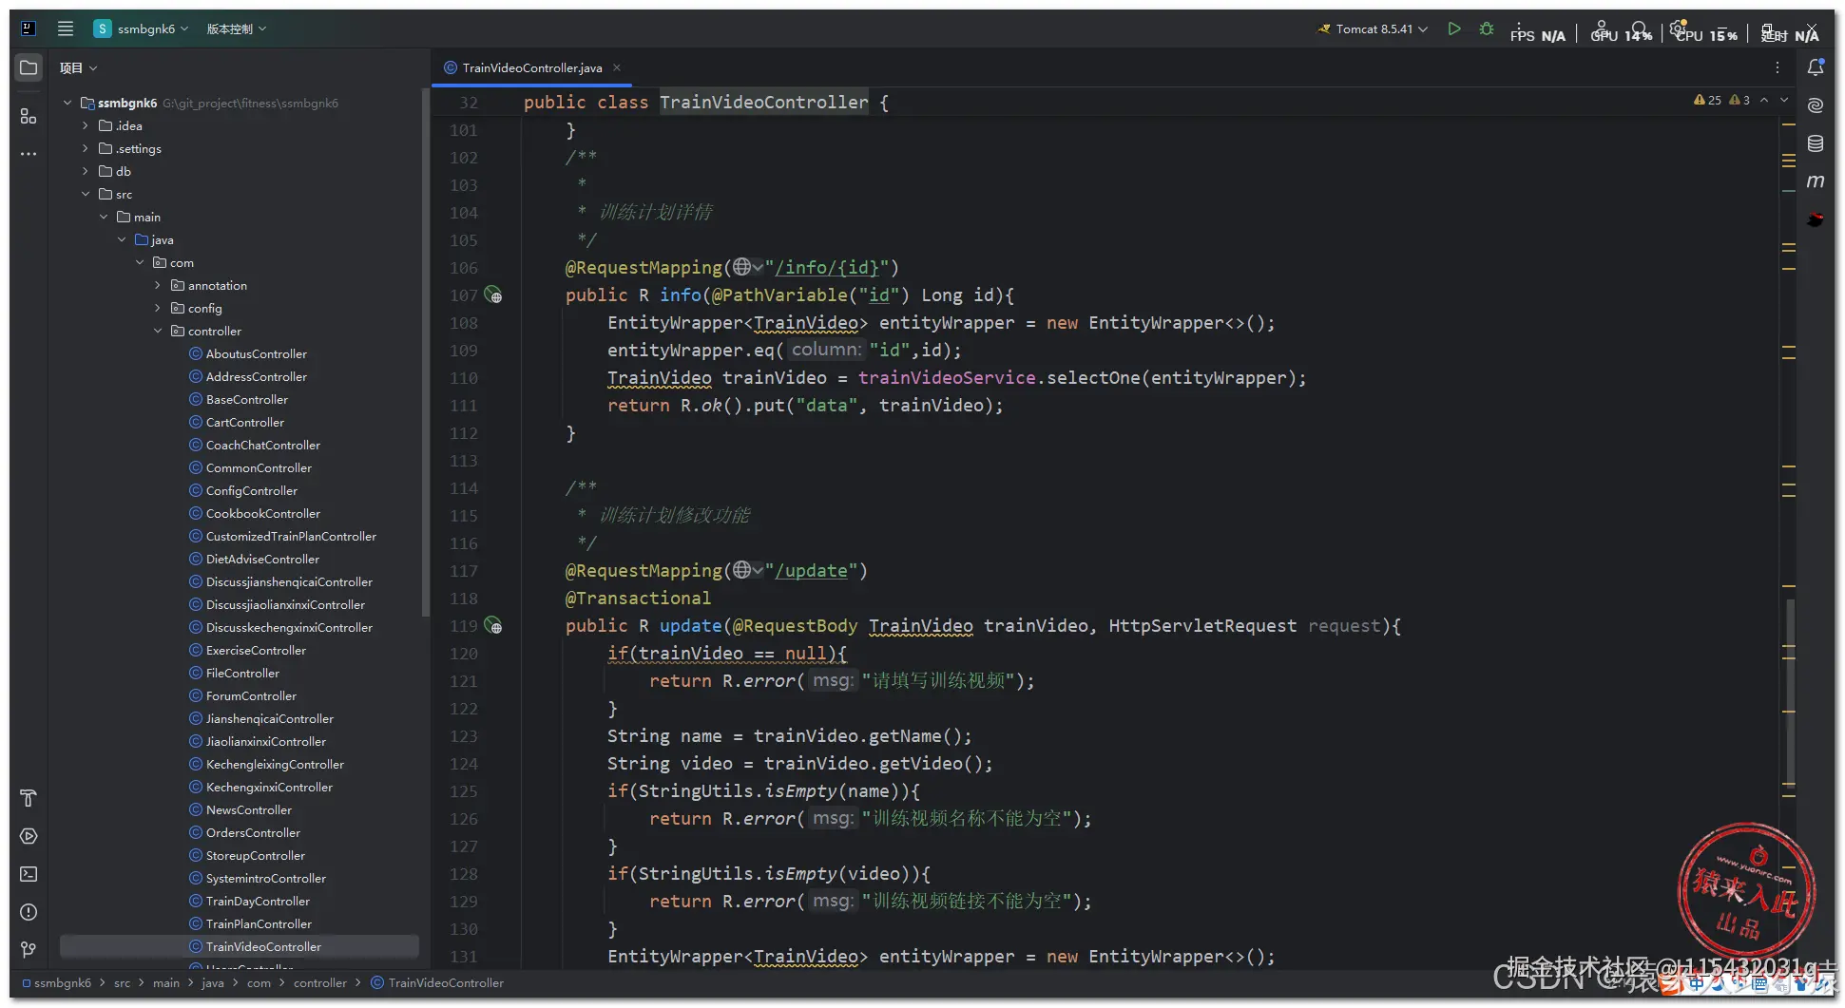Expand the annotation package
Image resolution: width=1845 pixels, height=1008 pixels.
[x=158, y=285]
